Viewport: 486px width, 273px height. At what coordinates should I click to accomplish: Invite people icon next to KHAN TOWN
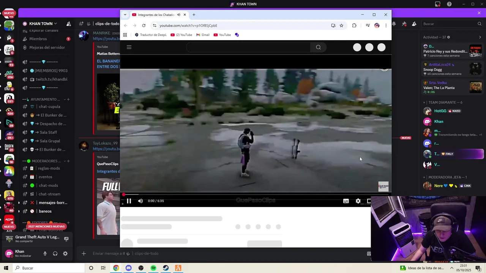point(69,24)
